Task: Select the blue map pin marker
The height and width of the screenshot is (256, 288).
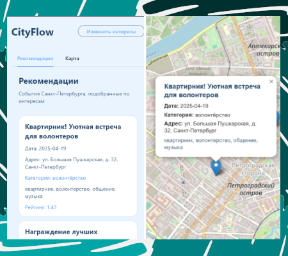Action: click(216, 168)
